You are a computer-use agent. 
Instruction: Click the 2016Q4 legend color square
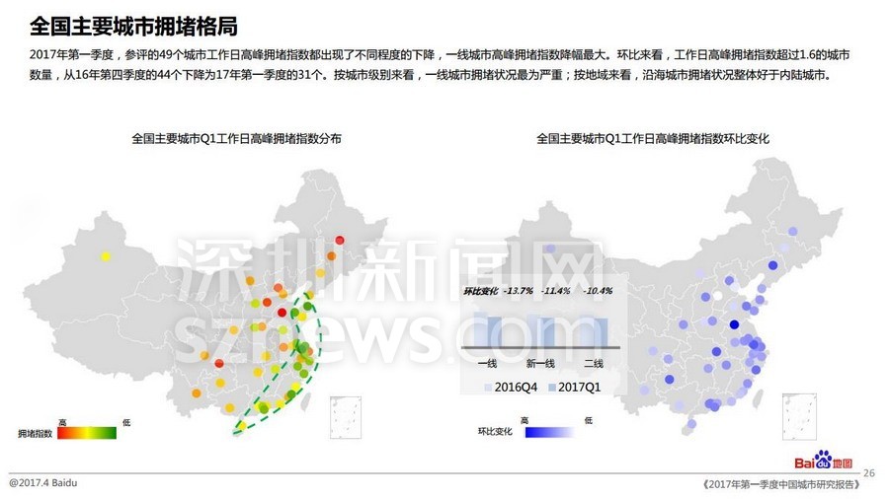[488, 388]
